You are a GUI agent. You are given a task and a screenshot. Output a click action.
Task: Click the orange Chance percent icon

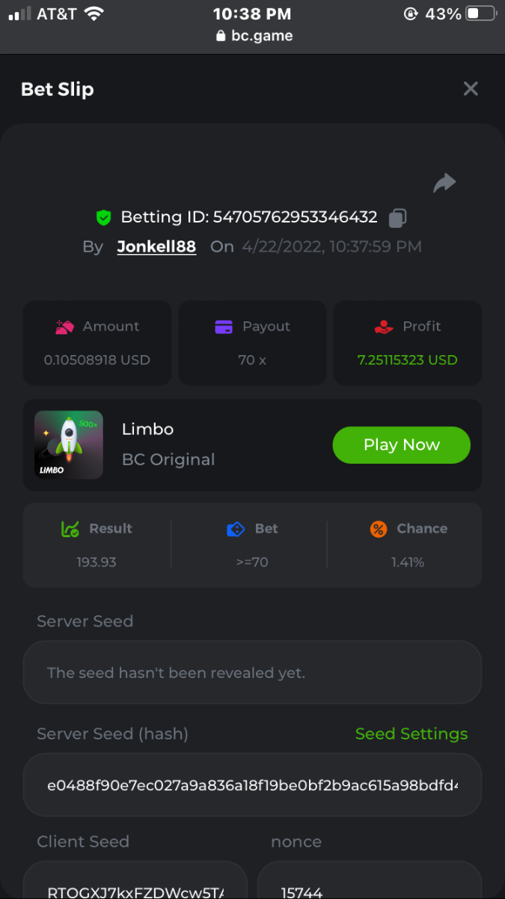[379, 529]
